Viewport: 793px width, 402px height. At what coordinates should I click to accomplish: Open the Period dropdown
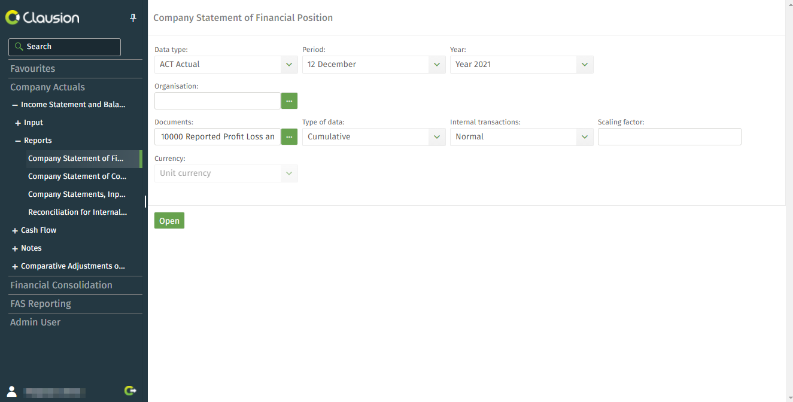point(374,65)
